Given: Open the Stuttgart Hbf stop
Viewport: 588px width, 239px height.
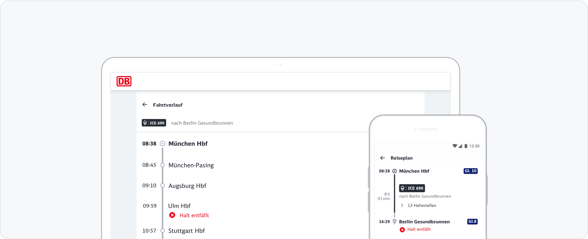Looking at the screenshot, I should pyautogui.click(x=186, y=231).
